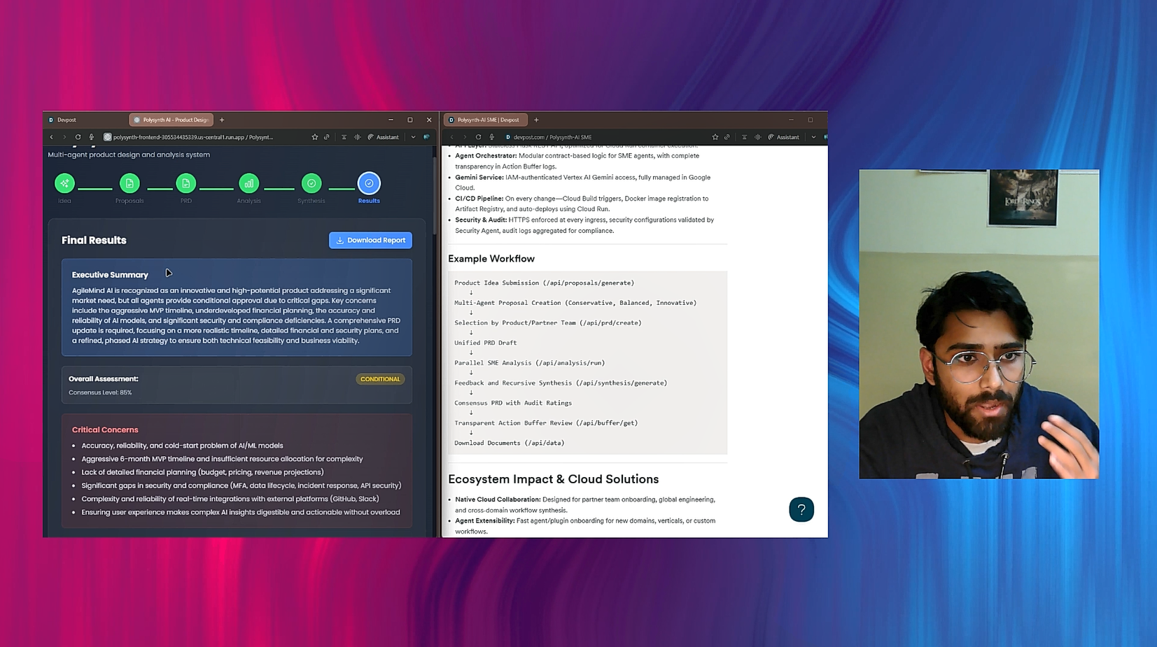The image size is (1157, 647).
Task: Open reader mode icon in Devpost browser
Action: [x=744, y=137]
